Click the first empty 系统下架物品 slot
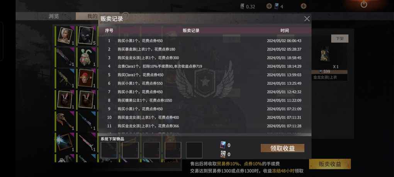Viewport: 394px width, 177px height. click(109, 150)
